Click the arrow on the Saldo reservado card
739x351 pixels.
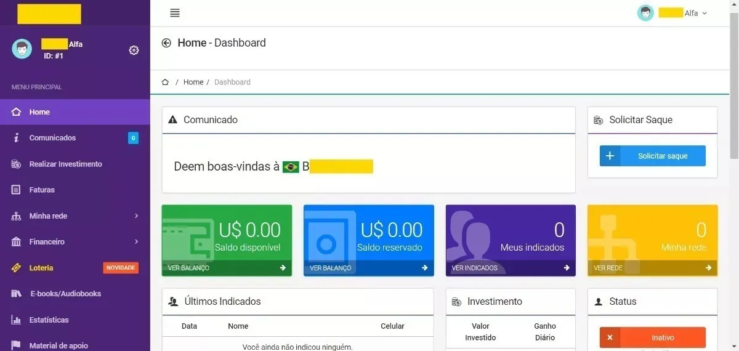(x=424, y=268)
